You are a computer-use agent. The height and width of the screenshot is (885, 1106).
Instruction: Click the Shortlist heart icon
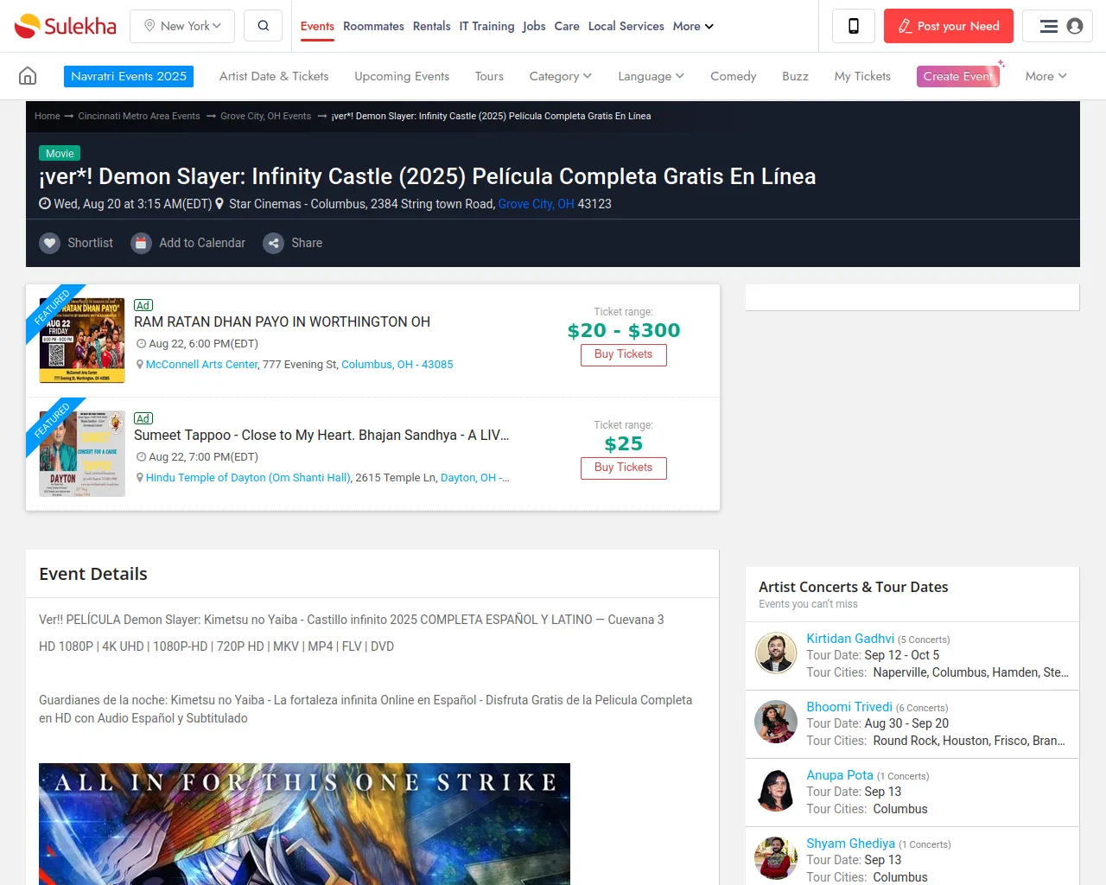[x=50, y=243]
